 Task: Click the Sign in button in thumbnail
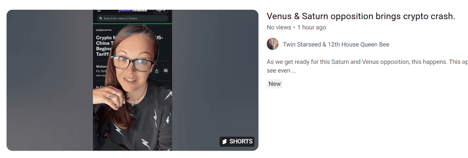tap(160, 11)
